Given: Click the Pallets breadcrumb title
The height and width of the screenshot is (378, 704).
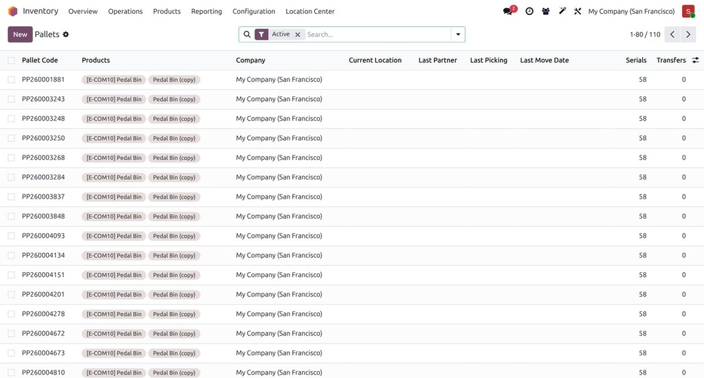Looking at the screenshot, I should click(47, 34).
